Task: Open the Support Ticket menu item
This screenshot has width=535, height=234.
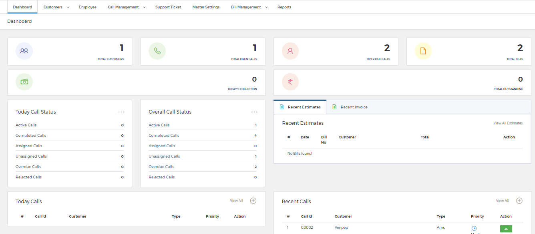Action: (x=168, y=7)
